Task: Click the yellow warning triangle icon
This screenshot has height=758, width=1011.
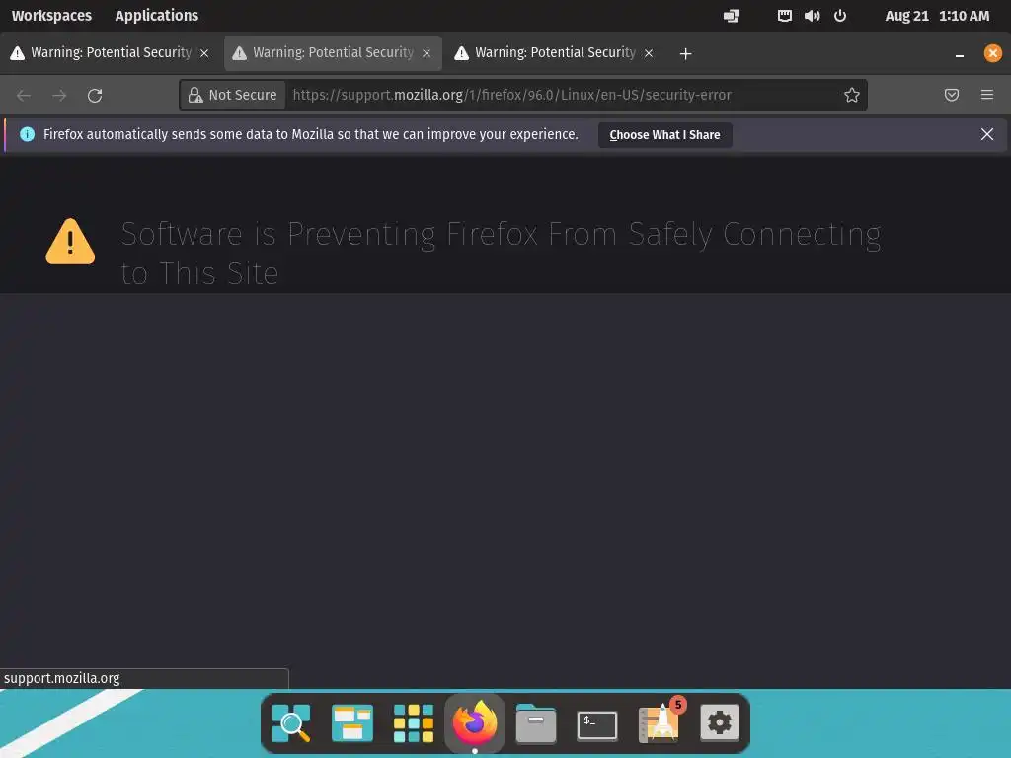Action: pos(70,242)
